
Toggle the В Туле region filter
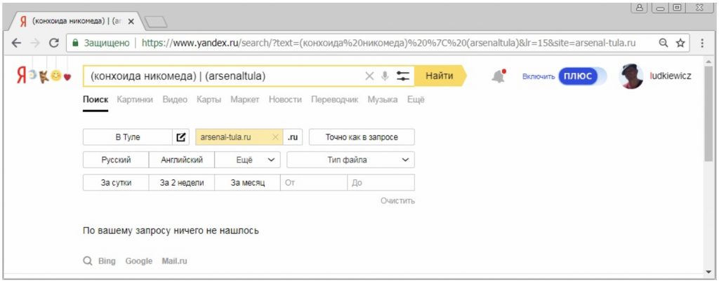click(x=128, y=137)
